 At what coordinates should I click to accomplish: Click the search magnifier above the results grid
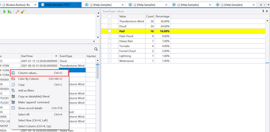[x=96, y=49]
